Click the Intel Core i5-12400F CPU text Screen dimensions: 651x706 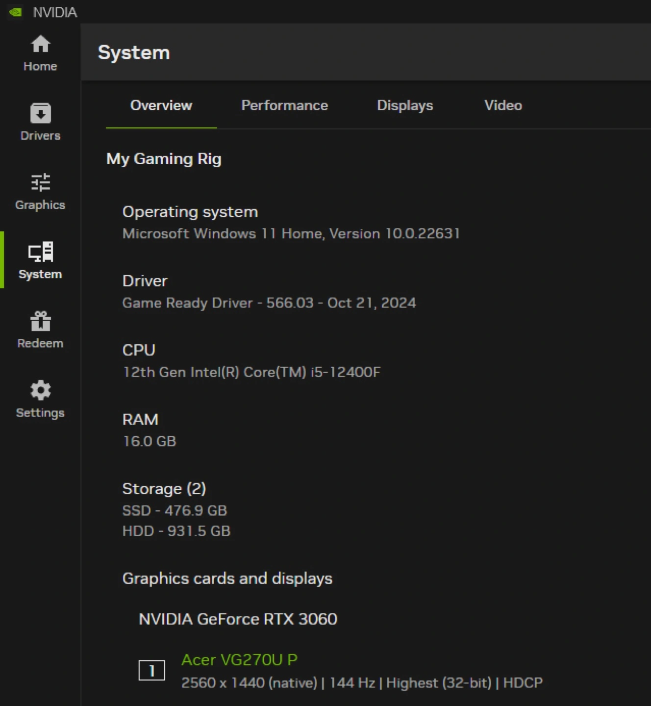coord(251,372)
